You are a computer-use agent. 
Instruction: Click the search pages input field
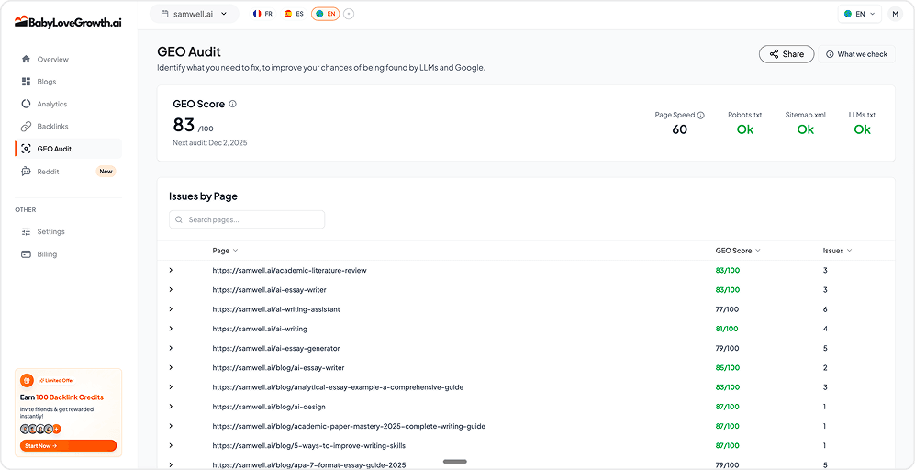click(247, 219)
